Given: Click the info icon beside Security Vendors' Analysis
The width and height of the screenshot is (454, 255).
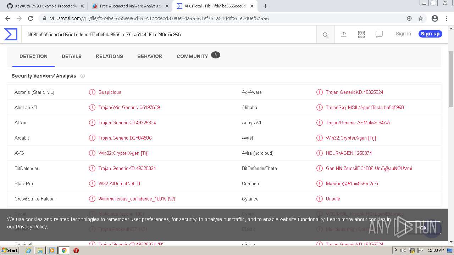Looking at the screenshot, I should [83, 76].
